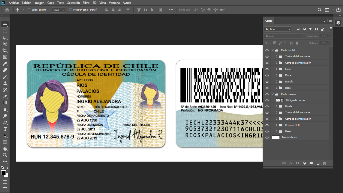The height and width of the screenshot is (193, 343).
Task: Hide the Fotos layer group
Action: (267, 69)
